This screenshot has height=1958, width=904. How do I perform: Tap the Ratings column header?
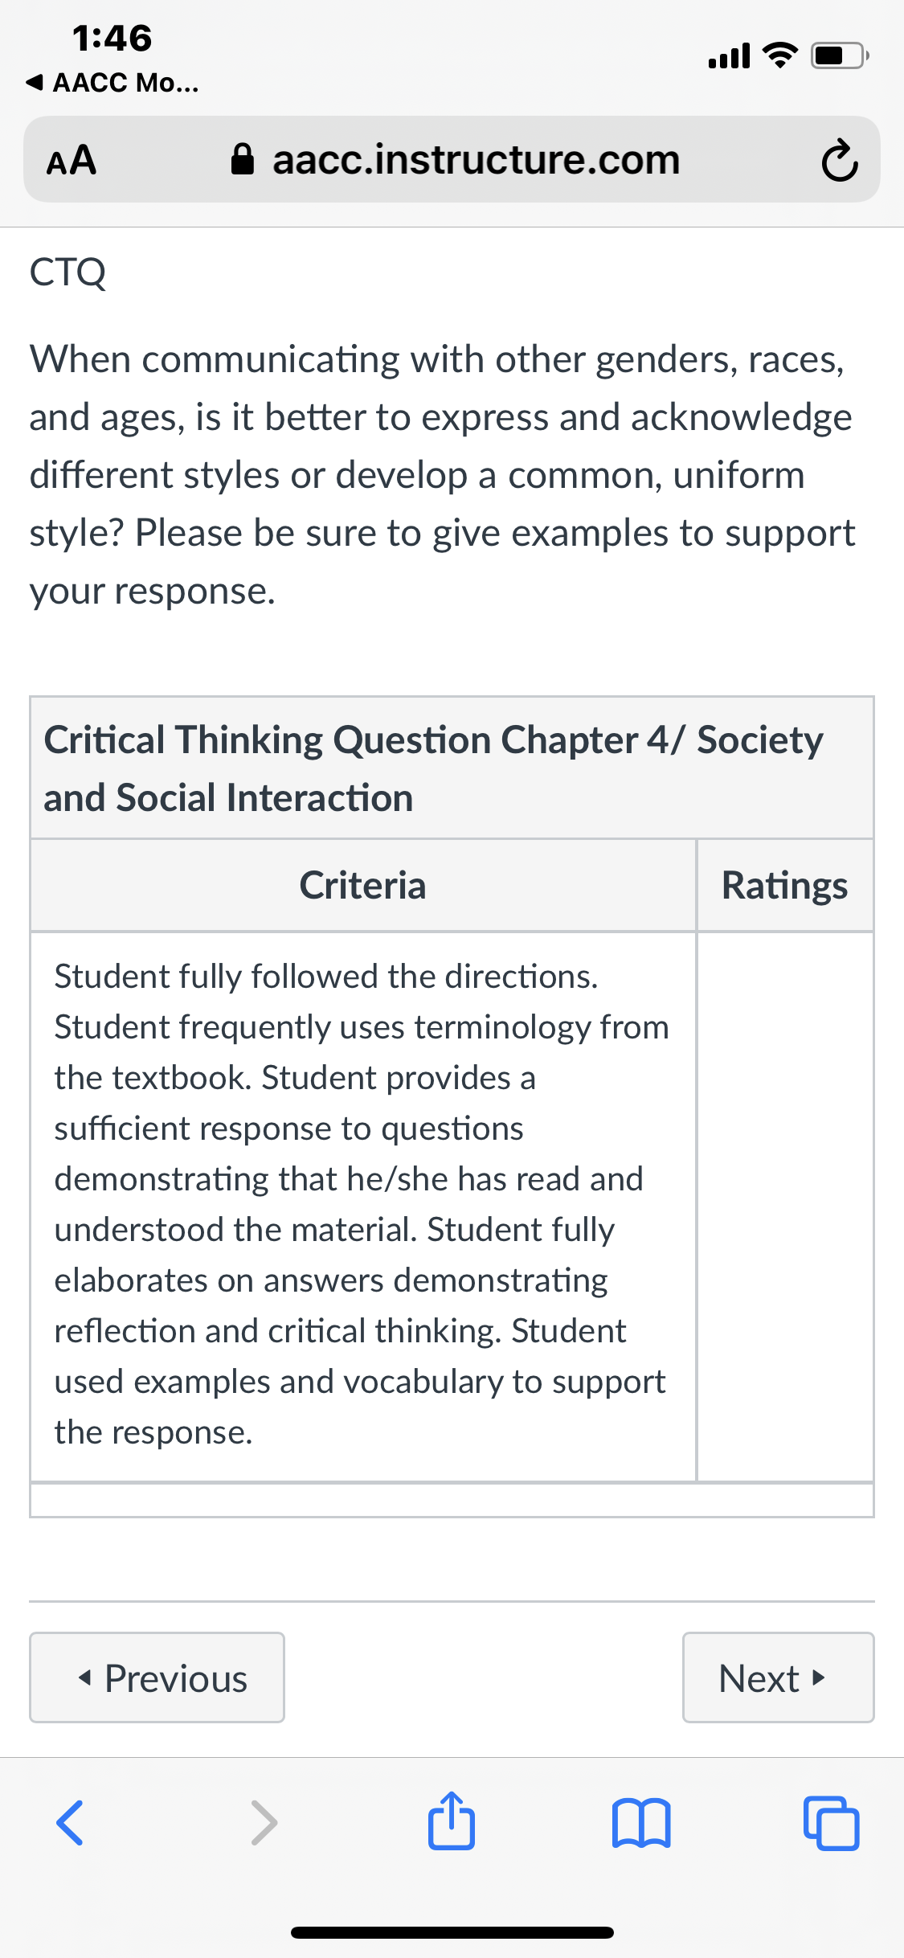(785, 886)
